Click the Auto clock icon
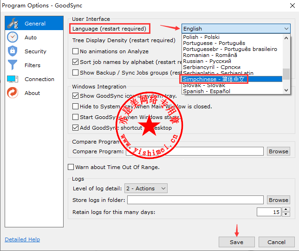The height and width of the screenshot is (251, 299). click(13, 37)
